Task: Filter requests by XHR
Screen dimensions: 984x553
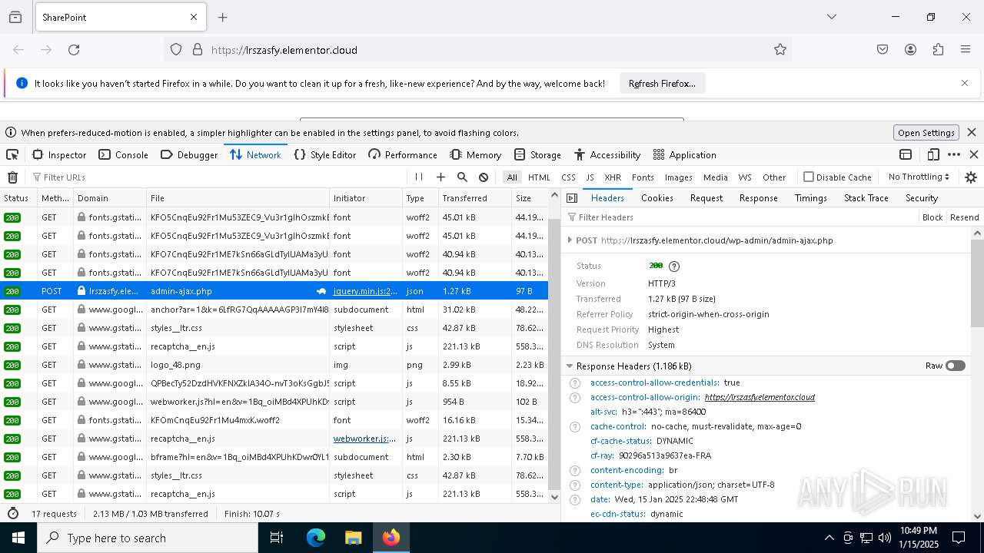Action: (x=613, y=177)
